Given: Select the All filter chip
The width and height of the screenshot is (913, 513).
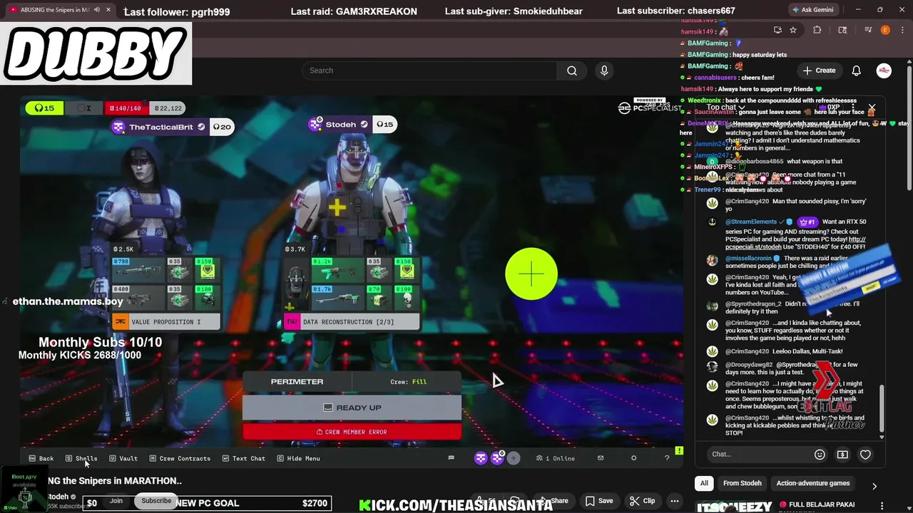Looking at the screenshot, I should click(704, 483).
